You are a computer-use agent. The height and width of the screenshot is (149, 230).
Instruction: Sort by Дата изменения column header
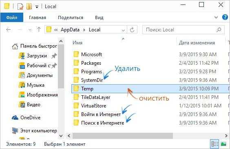(197, 43)
